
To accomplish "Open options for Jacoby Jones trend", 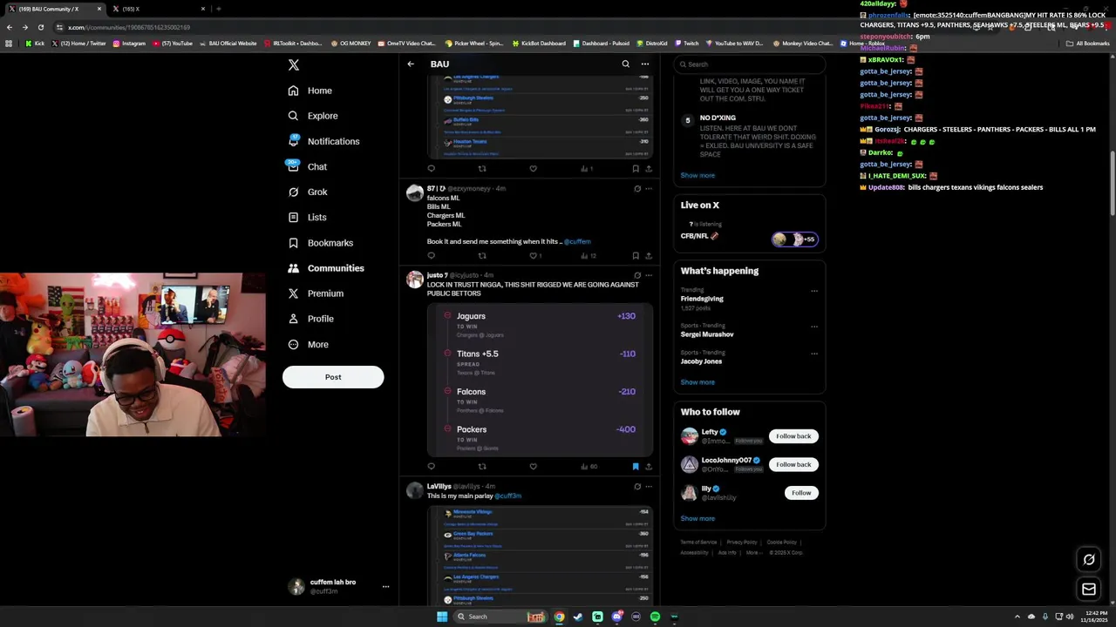I will [814, 354].
